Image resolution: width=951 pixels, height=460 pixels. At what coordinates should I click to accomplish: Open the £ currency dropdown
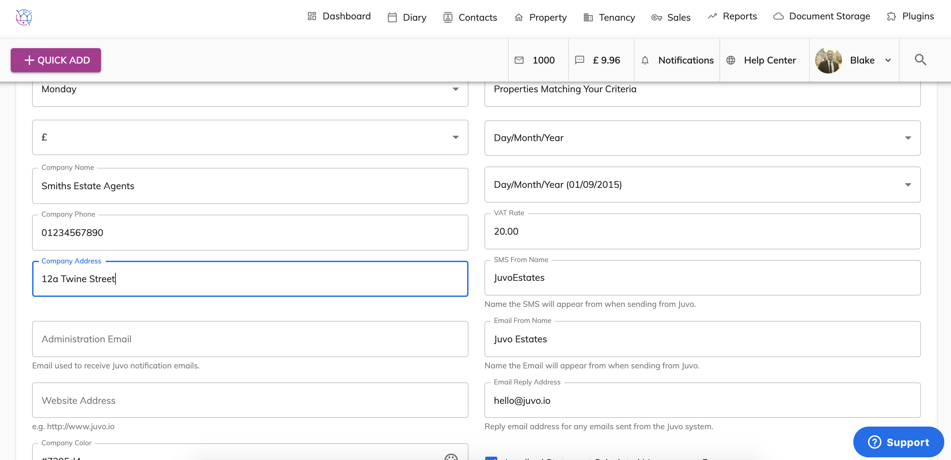(455, 137)
